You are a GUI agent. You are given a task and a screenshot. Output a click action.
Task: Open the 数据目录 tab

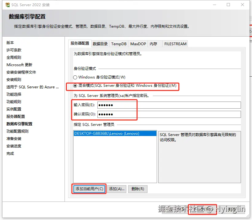point(100,44)
